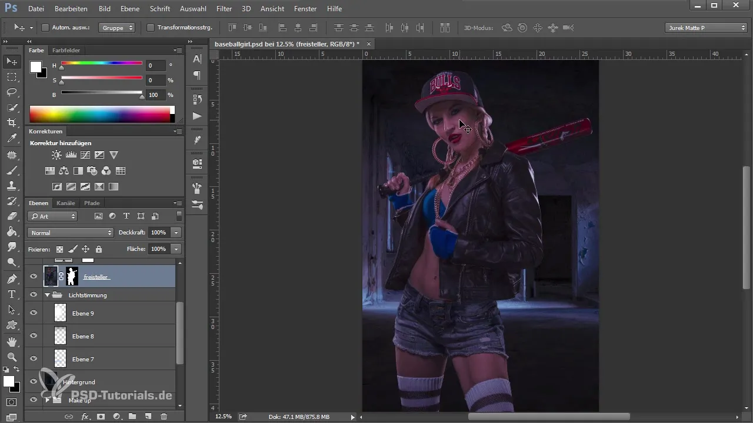The height and width of the screenshot is (423, 753).
Task: Click the foreground color swatch in Farbe panel
Action: pos(35,66)
